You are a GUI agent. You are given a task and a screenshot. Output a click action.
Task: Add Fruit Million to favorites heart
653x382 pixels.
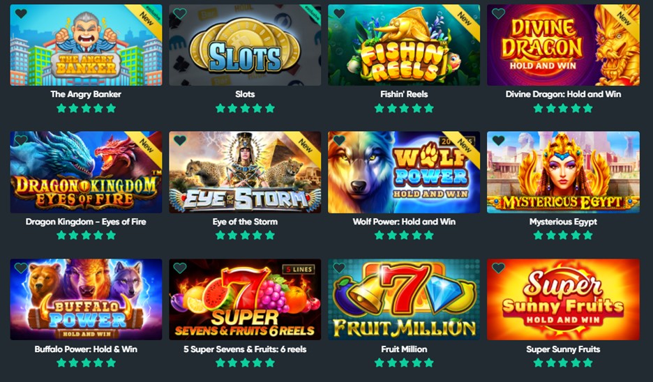(339, 268)
